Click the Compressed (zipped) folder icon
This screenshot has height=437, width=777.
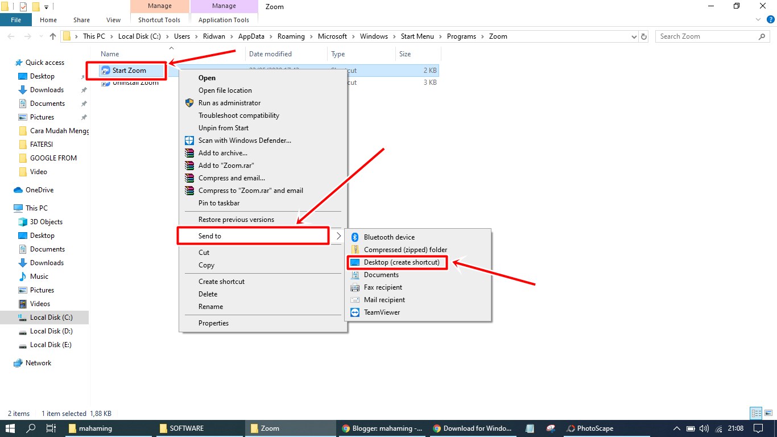(355, 250)
